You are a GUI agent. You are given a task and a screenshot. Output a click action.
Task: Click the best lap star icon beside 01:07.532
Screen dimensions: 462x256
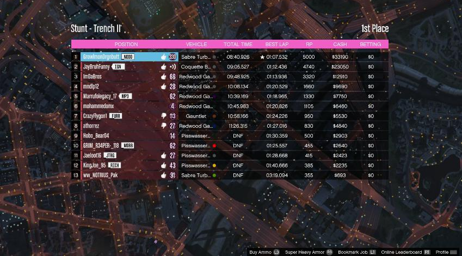point(262,57)
